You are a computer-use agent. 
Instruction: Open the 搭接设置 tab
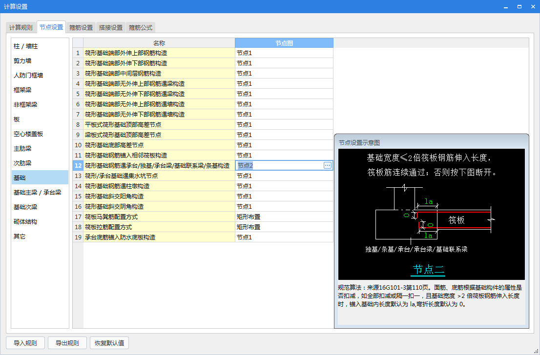coord(111,27)
